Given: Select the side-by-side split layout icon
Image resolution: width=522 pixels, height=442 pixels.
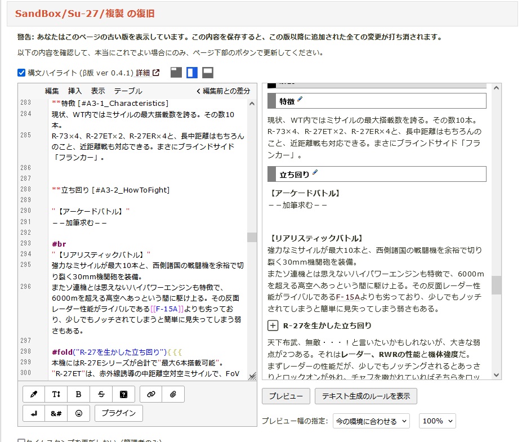Looking at the screenshot, I should [192, 72].
